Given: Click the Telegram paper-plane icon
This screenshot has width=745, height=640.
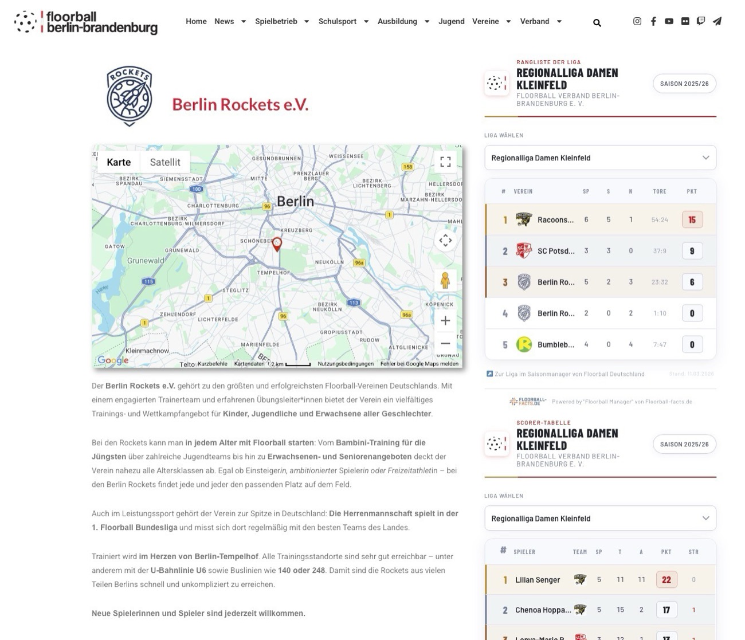Looking at the screenshot, I should tap(717, 21).
